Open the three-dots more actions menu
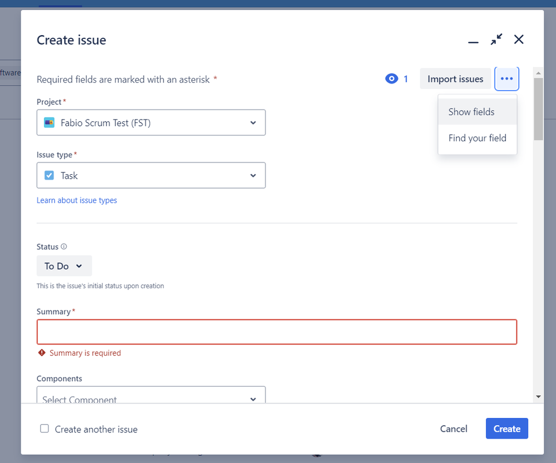 506,78
